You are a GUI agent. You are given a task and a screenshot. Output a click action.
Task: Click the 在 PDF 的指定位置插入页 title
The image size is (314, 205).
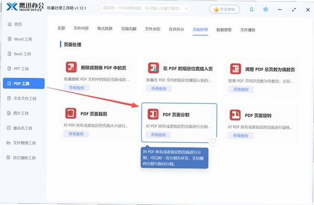tap(188, 68)
